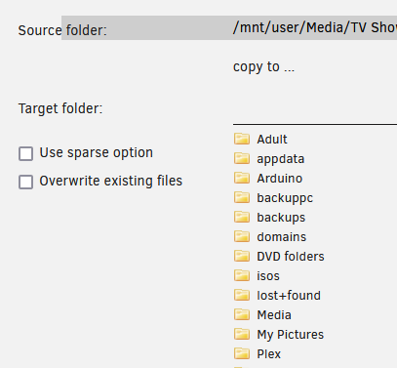Select Plex as target folder
Image resolution: width=397 pixels, height=368 pixels.
pos(268,354)
